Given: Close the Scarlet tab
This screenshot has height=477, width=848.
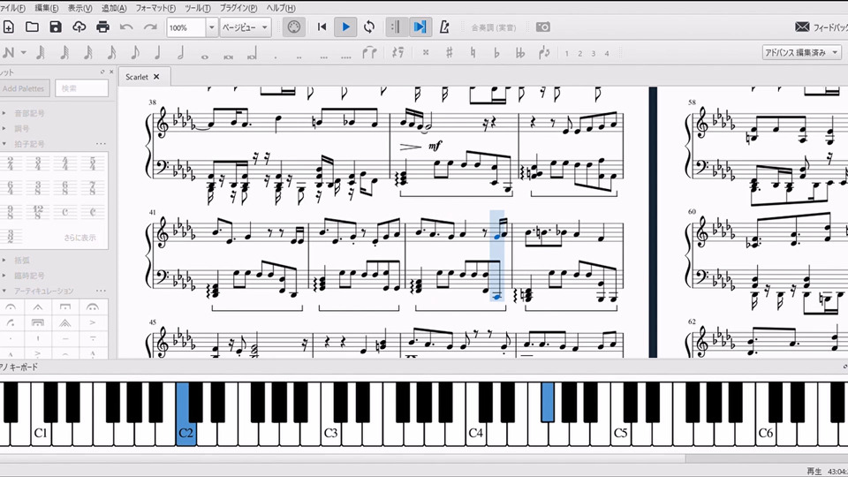Looking at the screenshot, I should (x=156, y=77).
